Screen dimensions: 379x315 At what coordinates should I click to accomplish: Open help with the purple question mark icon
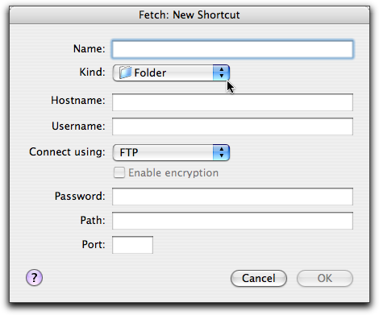tap(34, 277)
